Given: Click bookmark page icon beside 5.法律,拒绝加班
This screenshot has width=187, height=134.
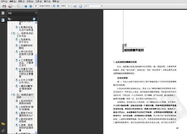Looking at the screenshot, I should point(17,125).
